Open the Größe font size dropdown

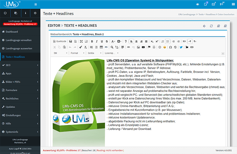click(x=94, y=53)
